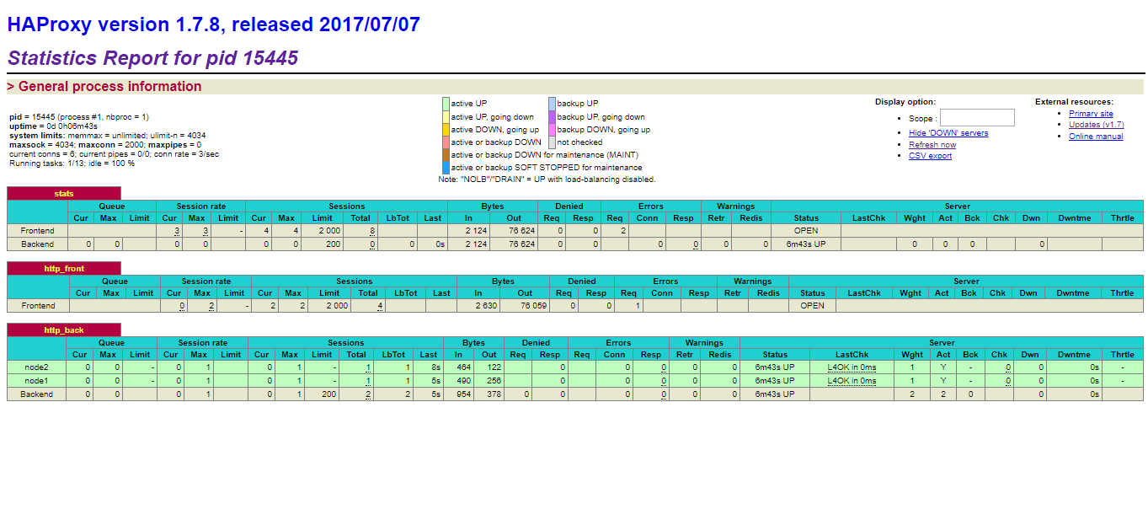Select the node2 server row name

37,367
